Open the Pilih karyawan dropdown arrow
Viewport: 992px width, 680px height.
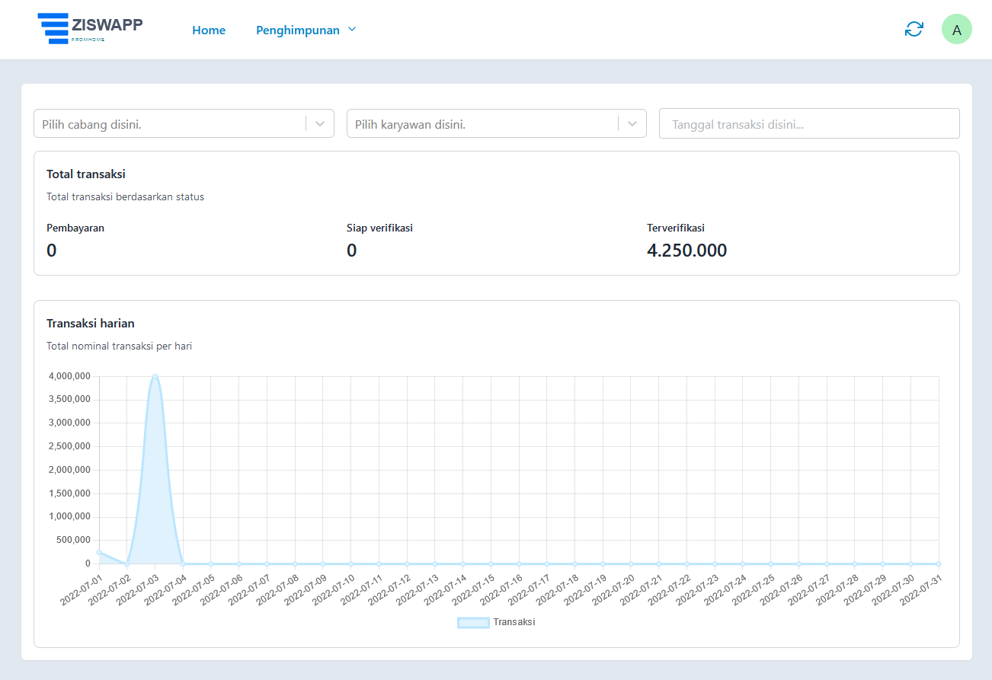tap(632, 124)
